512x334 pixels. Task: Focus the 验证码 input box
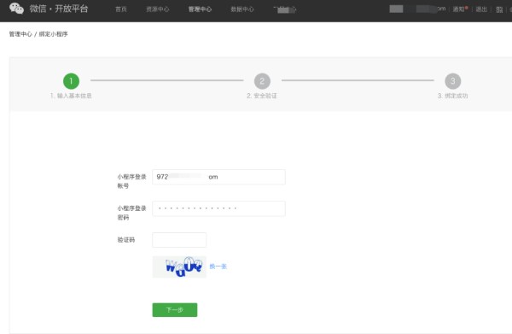pyautogui.click(x=179, y=240)
